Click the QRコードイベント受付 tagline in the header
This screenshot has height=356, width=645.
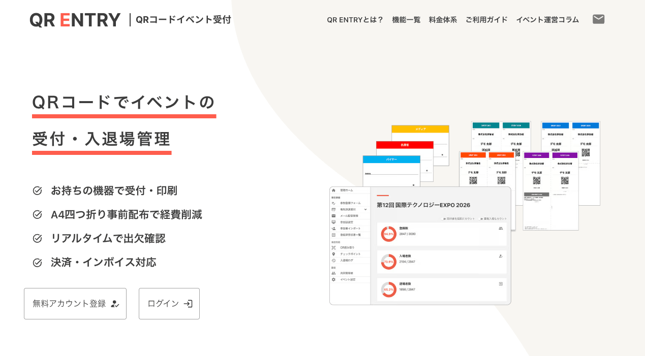(x=183, y=20)
